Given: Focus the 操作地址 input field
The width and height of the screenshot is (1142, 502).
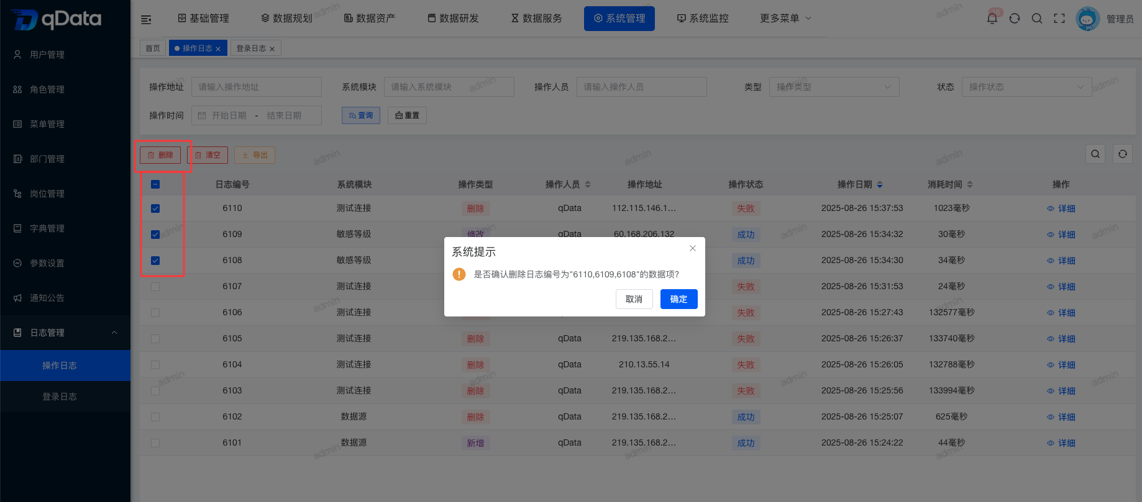Looking at the screenshot, I should point(257,87).
